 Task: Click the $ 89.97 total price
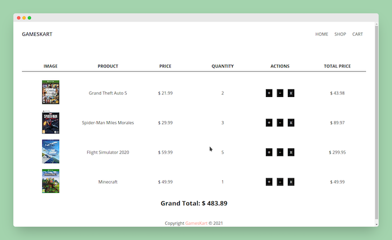coord(337,123)
